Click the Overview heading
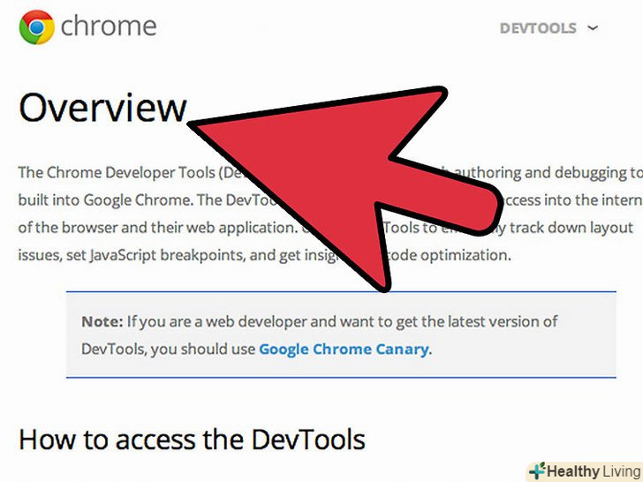This screenshot has width=643, height=482. point(102,108)
